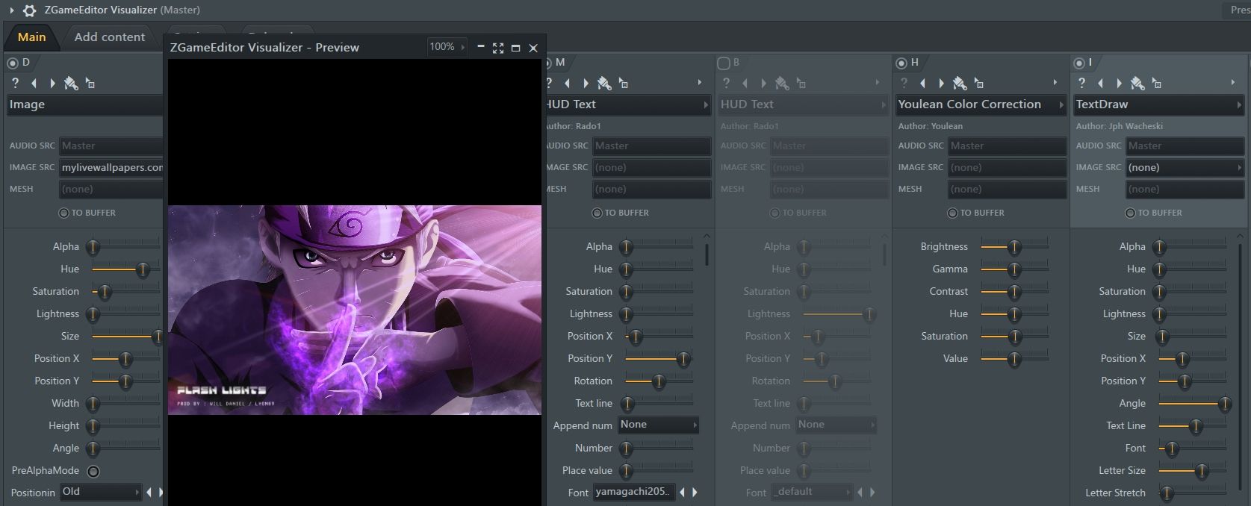
Task: Click the Mesh field in layer D
Action: pyautogui.click(x=111, y=189)
